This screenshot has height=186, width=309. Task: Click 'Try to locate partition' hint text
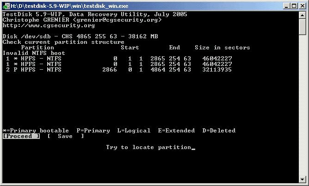point(148,147)
